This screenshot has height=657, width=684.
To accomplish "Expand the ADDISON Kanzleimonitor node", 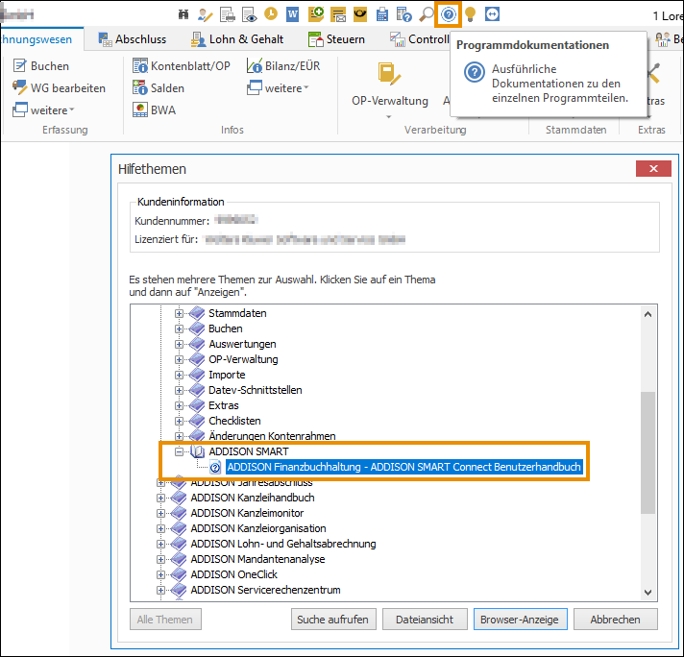I will (161, 513).
